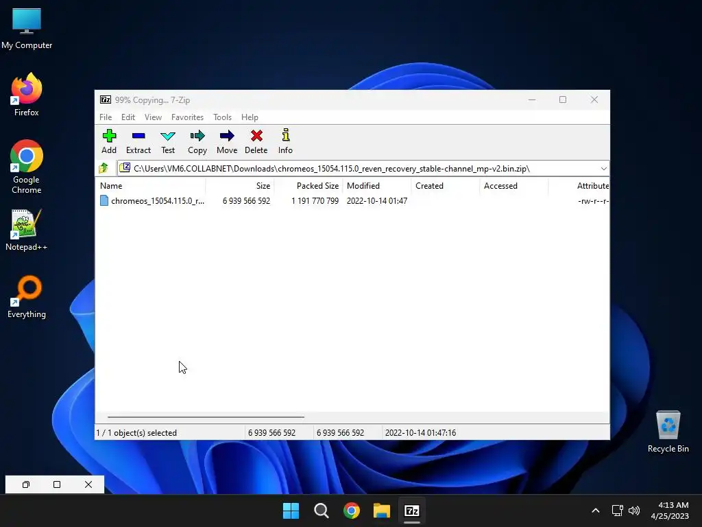Click the maximize square on bottom-left mini bar
This screenshot has height=527, width=702.
(57, 484)
